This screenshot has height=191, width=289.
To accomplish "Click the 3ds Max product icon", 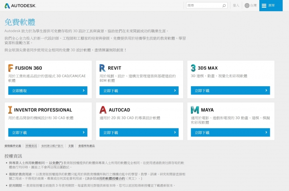I will pyautogui.click(x=194, y=68).
